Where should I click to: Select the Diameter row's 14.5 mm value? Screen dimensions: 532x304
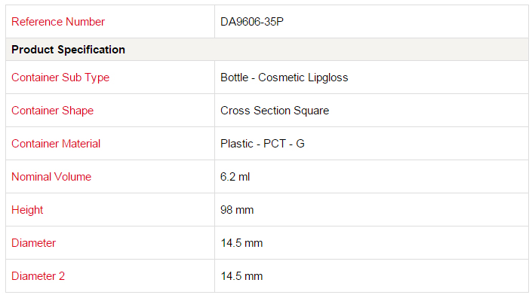(241, 243)
